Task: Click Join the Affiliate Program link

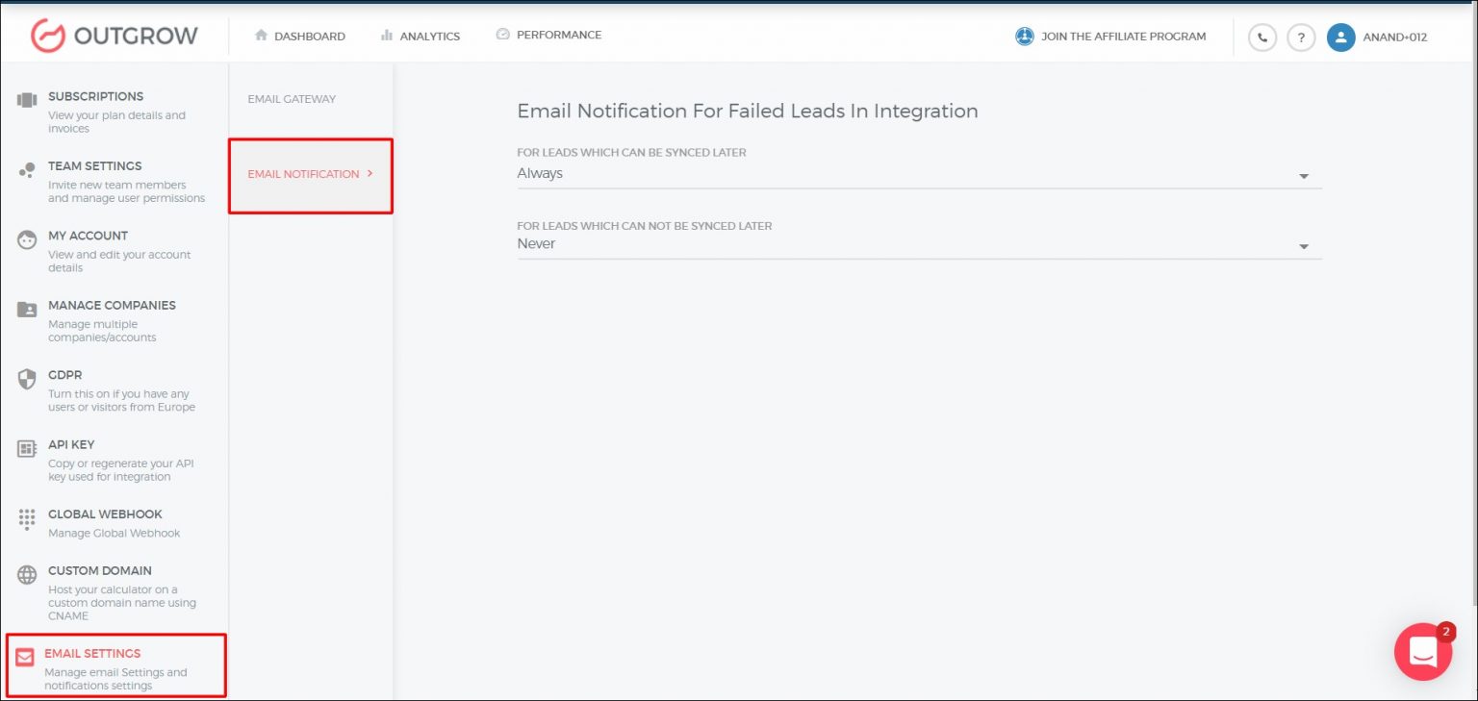Action: click(1123, 37)
